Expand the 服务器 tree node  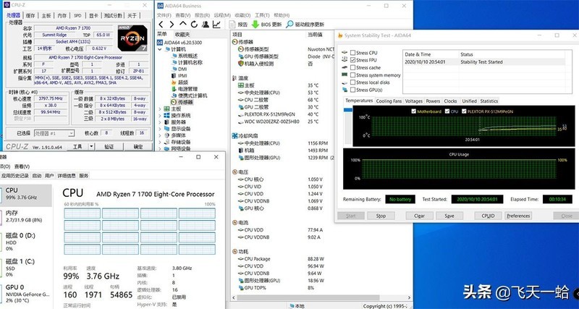click(160, 122)
